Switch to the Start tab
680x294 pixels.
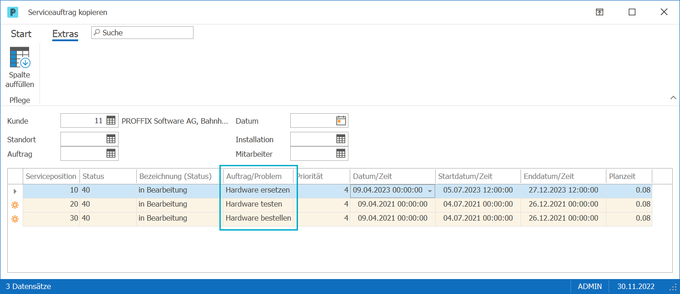[x=21, y=34]
